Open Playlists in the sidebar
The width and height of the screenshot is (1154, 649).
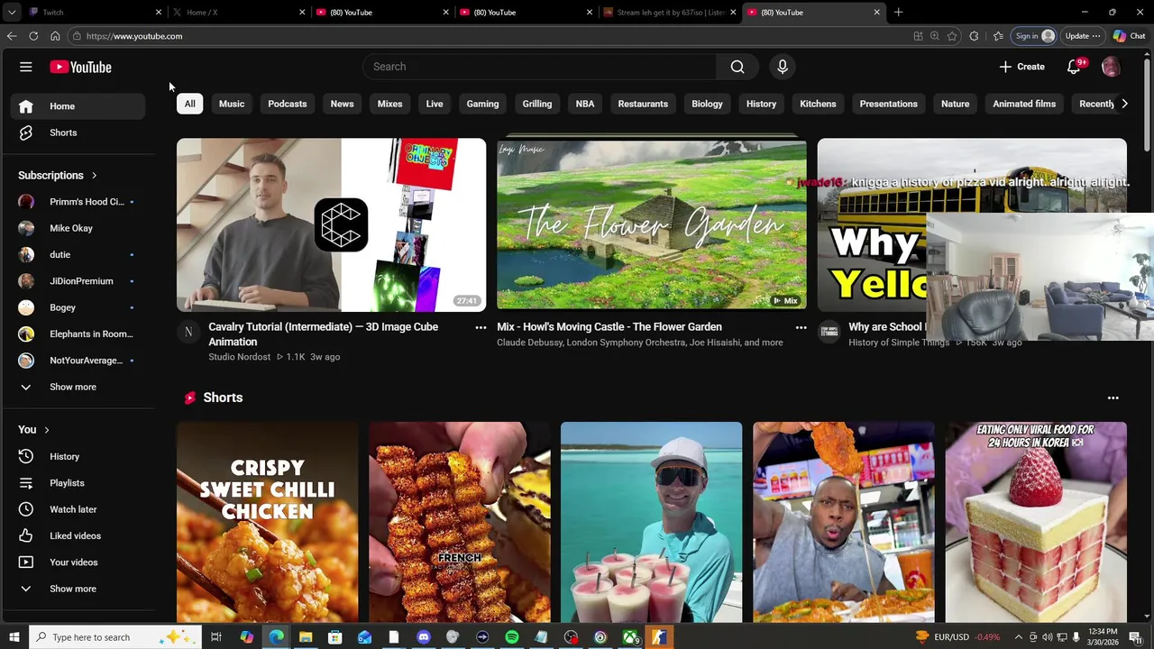[x=78, y=483]
